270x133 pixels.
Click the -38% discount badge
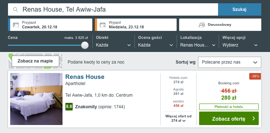pos(255,76)
